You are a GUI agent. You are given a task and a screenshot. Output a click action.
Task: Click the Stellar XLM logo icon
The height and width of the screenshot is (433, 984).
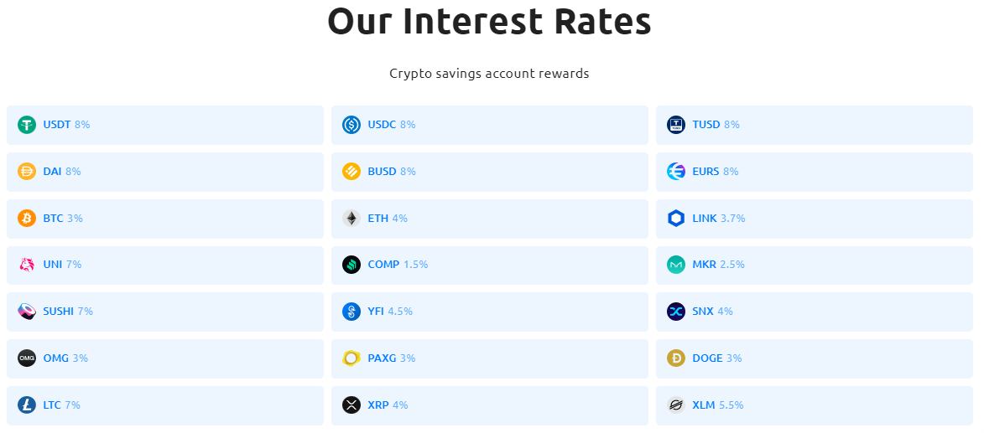(676, 405)
